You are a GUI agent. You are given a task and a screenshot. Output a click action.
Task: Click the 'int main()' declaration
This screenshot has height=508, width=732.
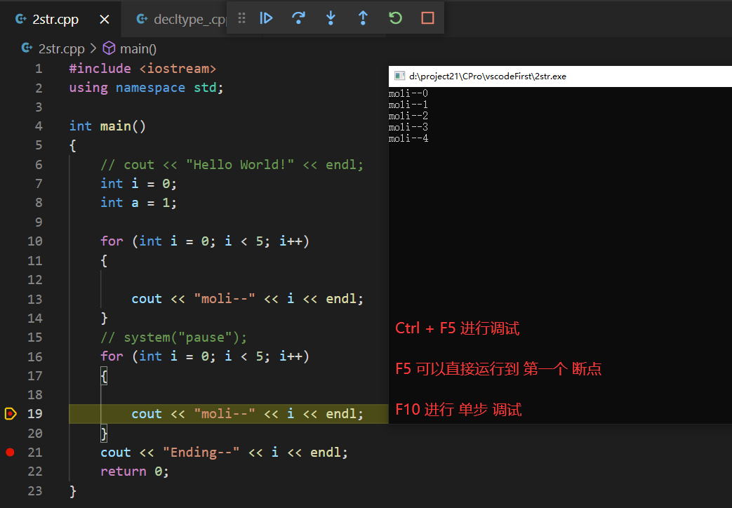pyautogui.click(x=107, y=126)
